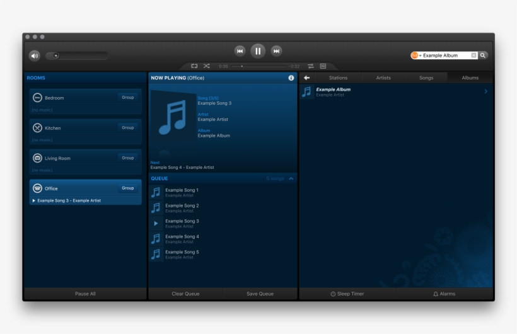This screenshot has height=334, width=517.
Task: Select the Bedroom room icon
Action: [x=37, y=98]
